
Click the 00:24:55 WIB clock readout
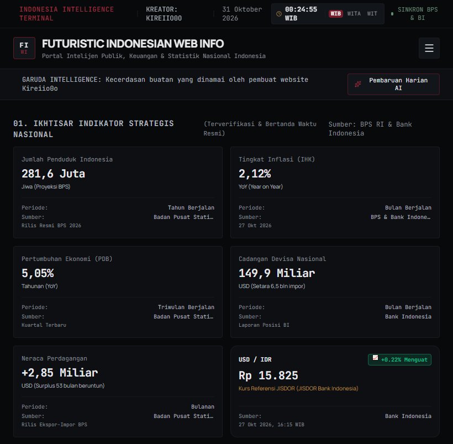pyautogui.click(x=301, y=14)
